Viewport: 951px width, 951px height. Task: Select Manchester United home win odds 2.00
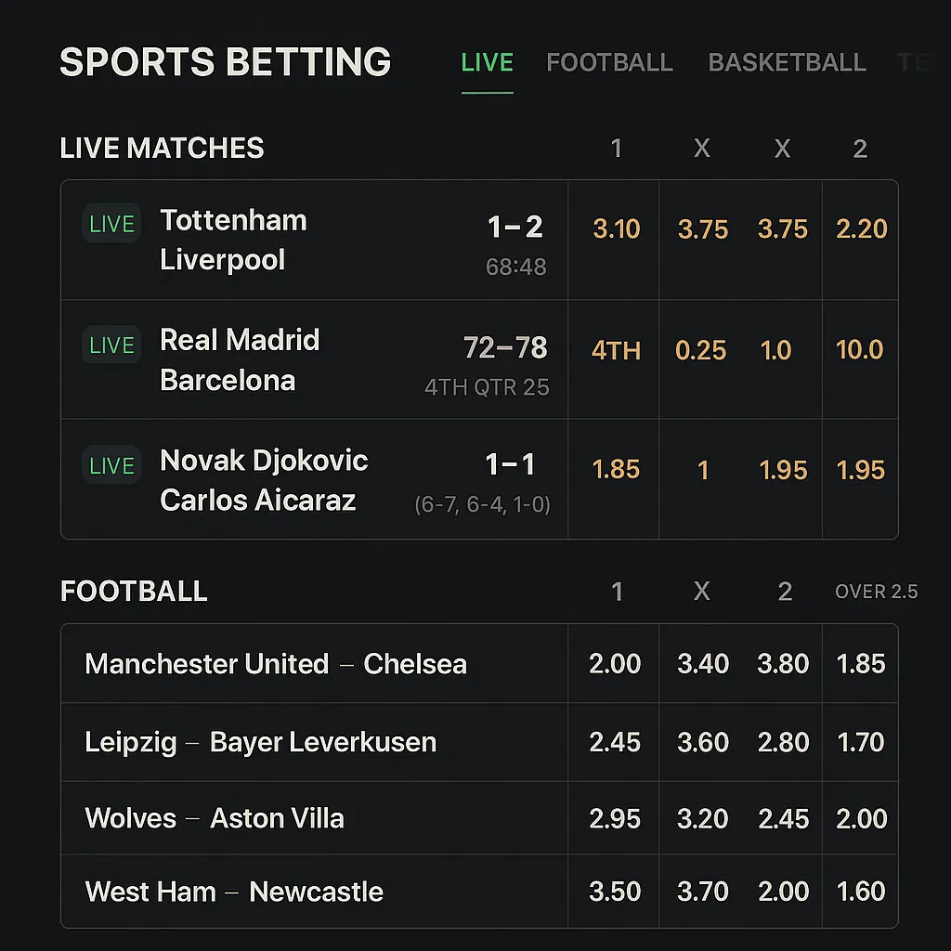click(615, 664)
